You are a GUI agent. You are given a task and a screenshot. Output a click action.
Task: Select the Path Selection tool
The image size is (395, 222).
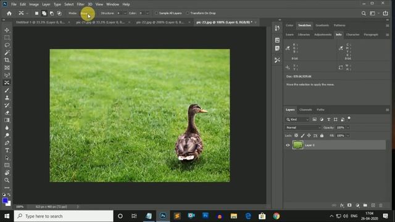click(x=7, y=158)
